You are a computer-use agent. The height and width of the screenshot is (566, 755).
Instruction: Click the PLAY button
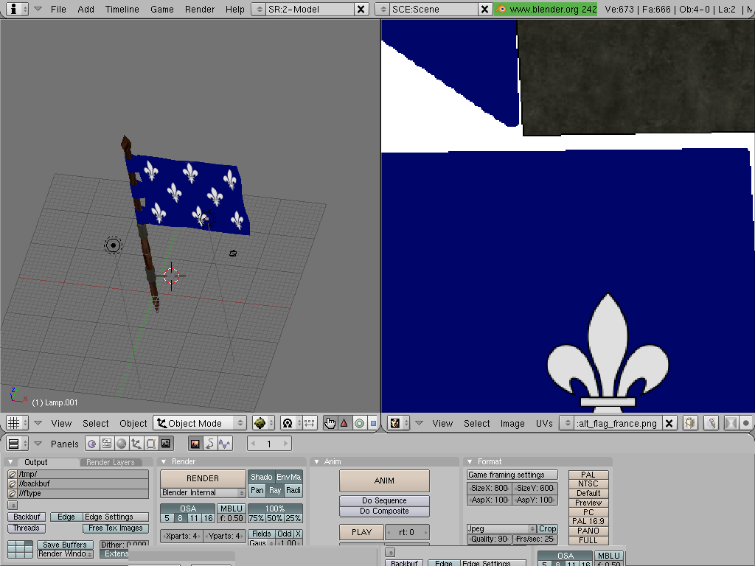pyautogui.click(x=361, y=532)
